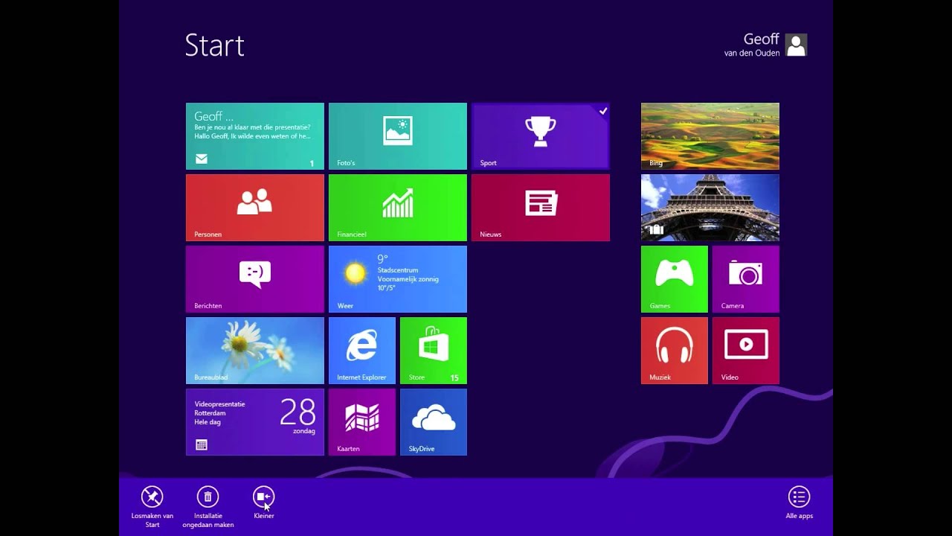Click the Geoff user account picture
The width and height of the screenshot is (952, 536).
point(796,45)
